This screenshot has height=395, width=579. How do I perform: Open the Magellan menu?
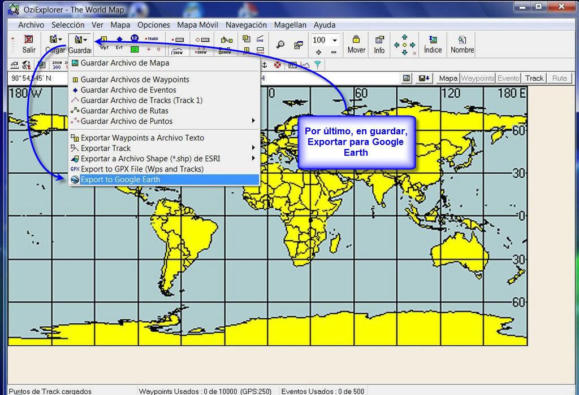[290, 25]
